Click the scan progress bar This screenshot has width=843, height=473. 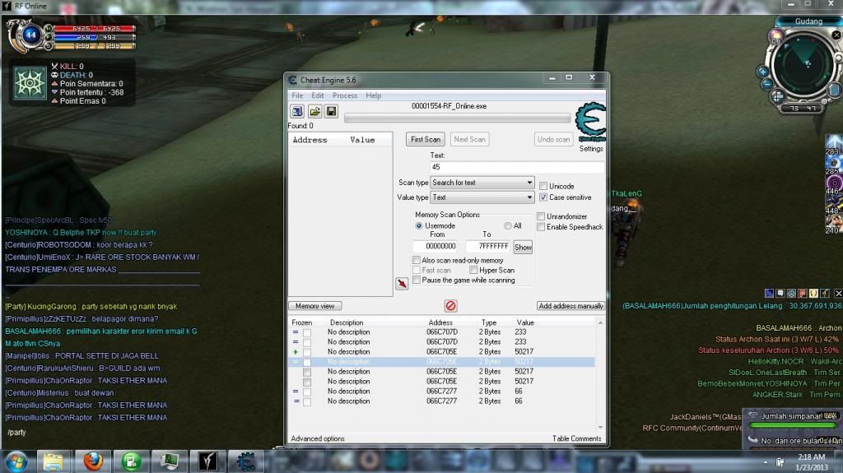tap(457, 118)
